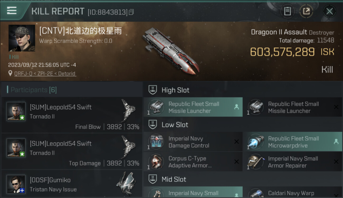This screenshot has width=343, height=198.
Task: Open Final Blow participant Leopold54 Swift entry
Action: click(x=72, y=115)
